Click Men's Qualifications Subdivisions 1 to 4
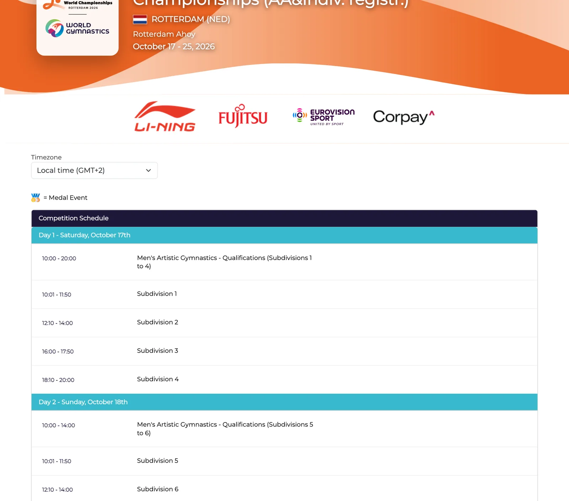569x501 pixels. click(224, 262)
